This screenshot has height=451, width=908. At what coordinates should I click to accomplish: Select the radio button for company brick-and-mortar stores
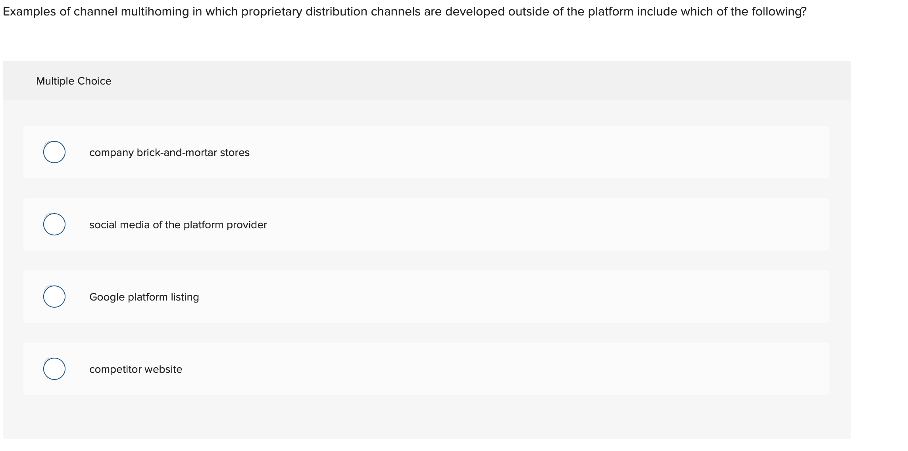(54, 152)
